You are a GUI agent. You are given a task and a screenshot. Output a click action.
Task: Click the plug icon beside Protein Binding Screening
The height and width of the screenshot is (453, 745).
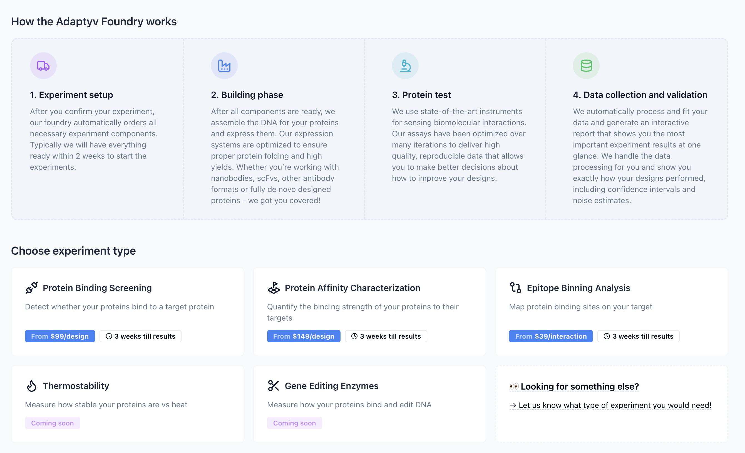coord(32,288)
